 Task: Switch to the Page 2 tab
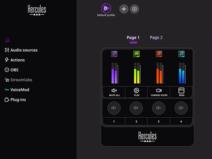(x=156, y=37)
